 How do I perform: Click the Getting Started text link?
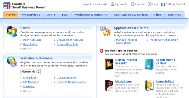[x=175, y=4]
